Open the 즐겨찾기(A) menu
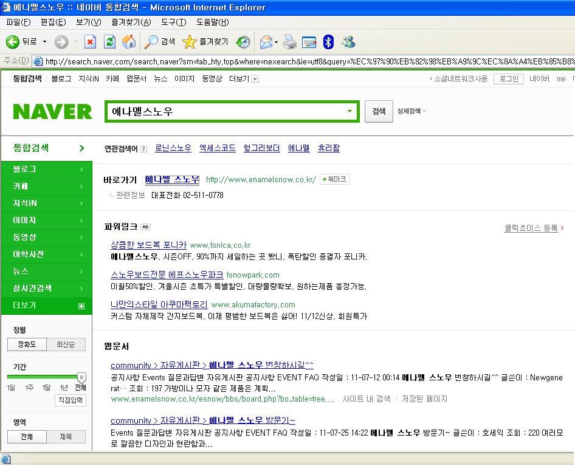 [131, 22]
